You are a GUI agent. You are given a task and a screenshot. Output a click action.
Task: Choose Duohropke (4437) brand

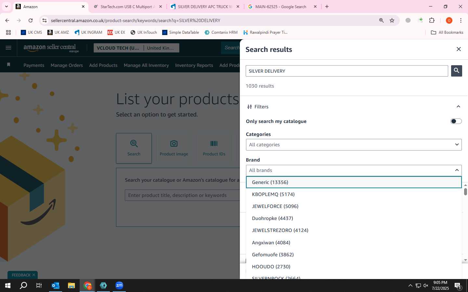[x=354, y=218]
